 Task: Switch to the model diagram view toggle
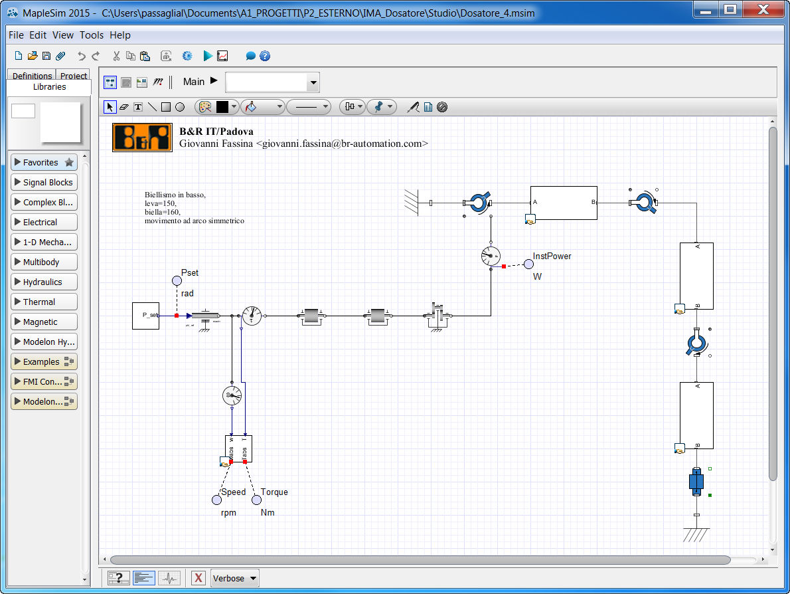tap(110, 82)
